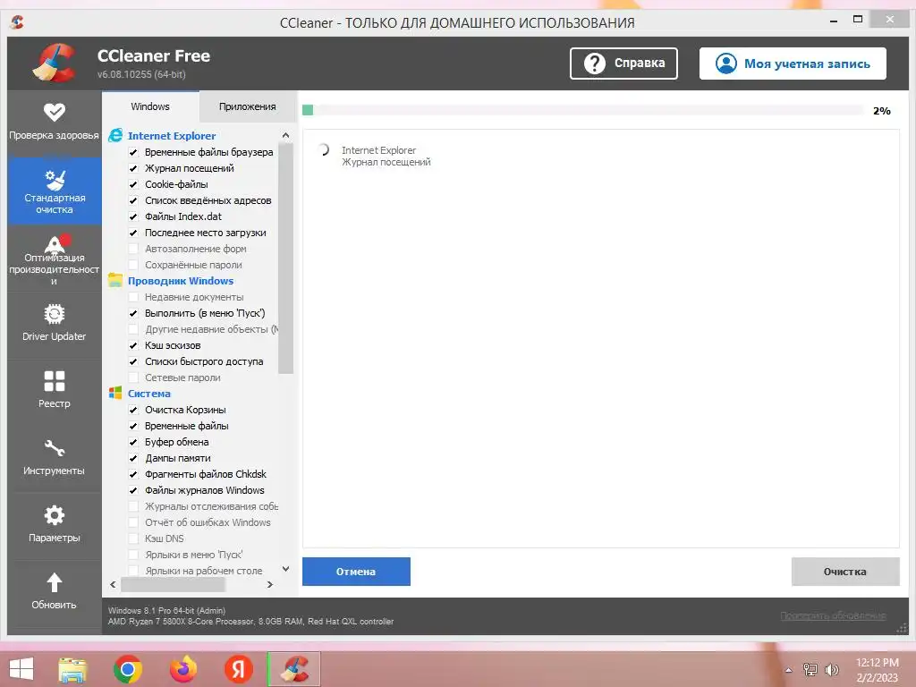
Task: Uncheck Список введённых адресов
Action: pos(133,200)
